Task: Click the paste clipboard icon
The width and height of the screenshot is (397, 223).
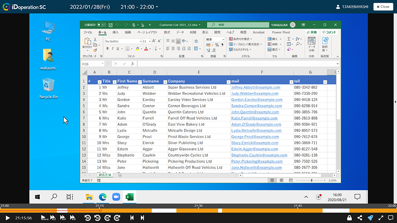Action: pos(87,41)
